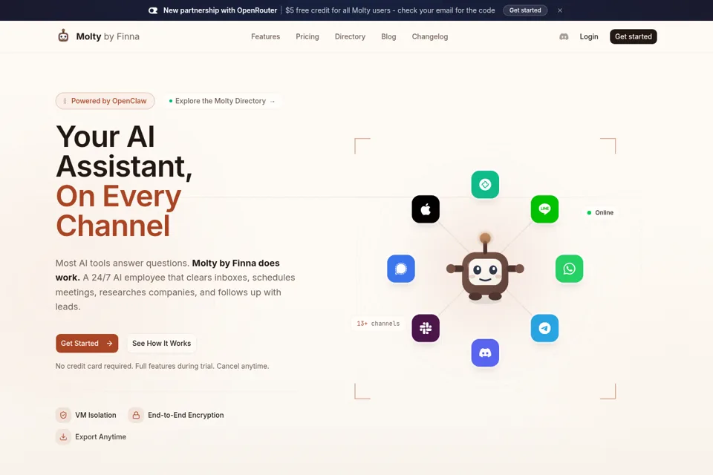Click the Molty robot logo in header
Viewport: 713px width, 475px height.
[63, 36]
